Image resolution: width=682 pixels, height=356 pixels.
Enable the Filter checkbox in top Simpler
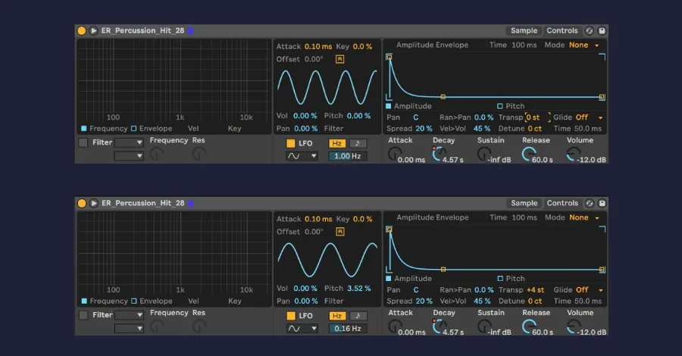83,142
